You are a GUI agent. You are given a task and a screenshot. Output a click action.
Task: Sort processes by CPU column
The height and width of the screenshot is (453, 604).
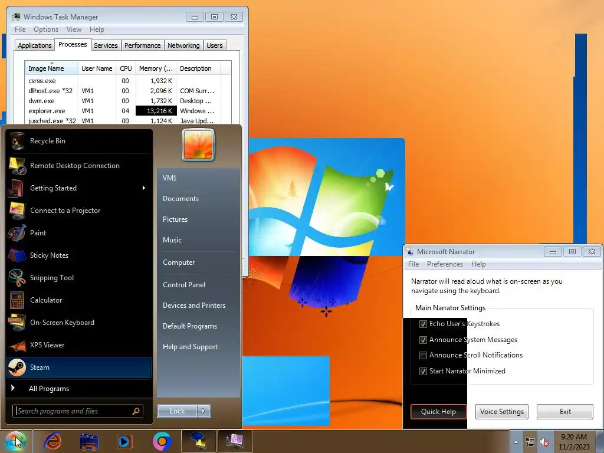(x=126, y=68)
